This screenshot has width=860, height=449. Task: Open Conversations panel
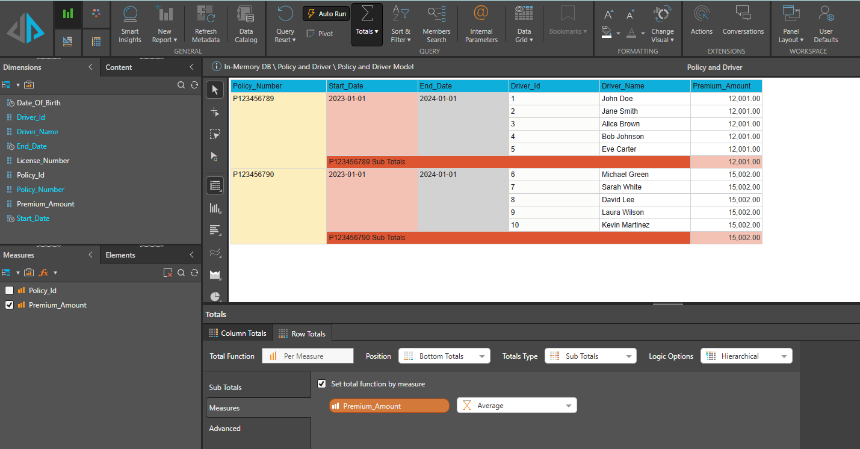tap(743, 21)
